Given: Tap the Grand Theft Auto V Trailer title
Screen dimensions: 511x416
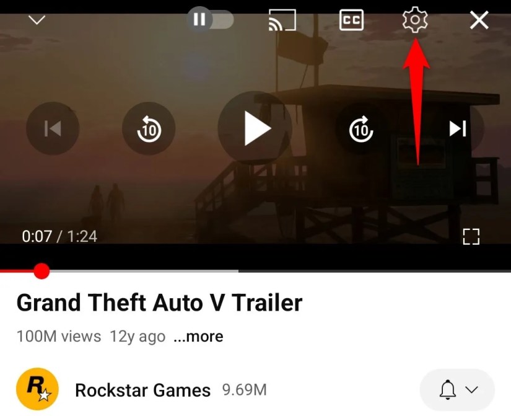Looking at the screenshot, I should point(159,303).
